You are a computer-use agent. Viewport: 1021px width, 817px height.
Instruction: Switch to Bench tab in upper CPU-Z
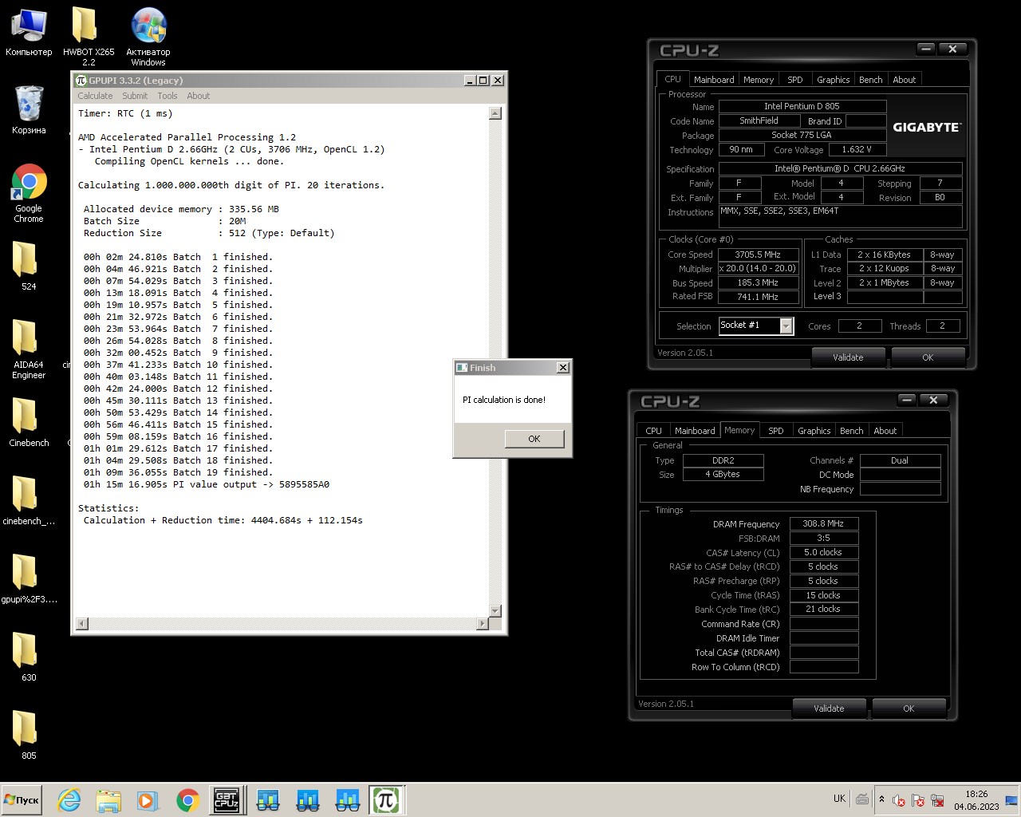coord(871,80)
